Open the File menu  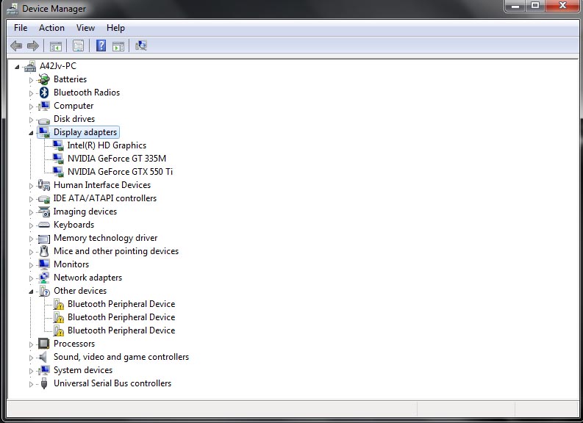[21, 28]
